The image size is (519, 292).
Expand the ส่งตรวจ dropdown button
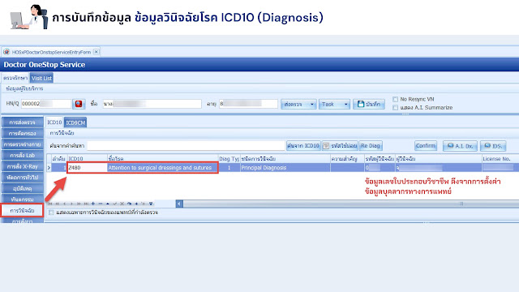[x=298, y=104]
